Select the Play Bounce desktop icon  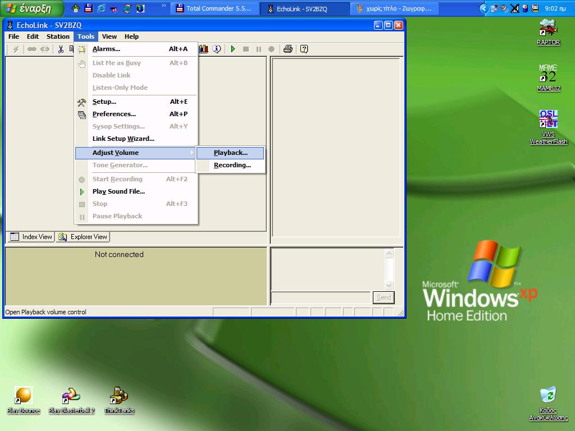click(23, 400)
